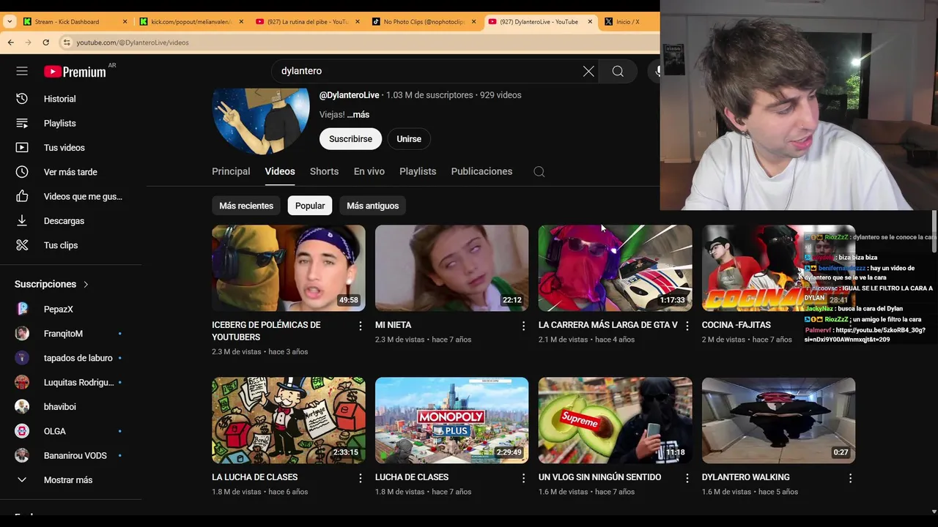This screenshot has width=938, height=527.
Task: Go back with browser back arrow
Action: coord(10,42)
